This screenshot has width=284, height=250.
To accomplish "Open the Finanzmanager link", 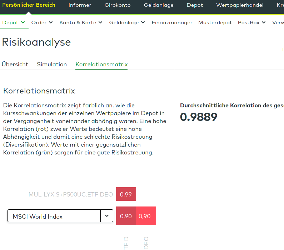I will 172,22.
